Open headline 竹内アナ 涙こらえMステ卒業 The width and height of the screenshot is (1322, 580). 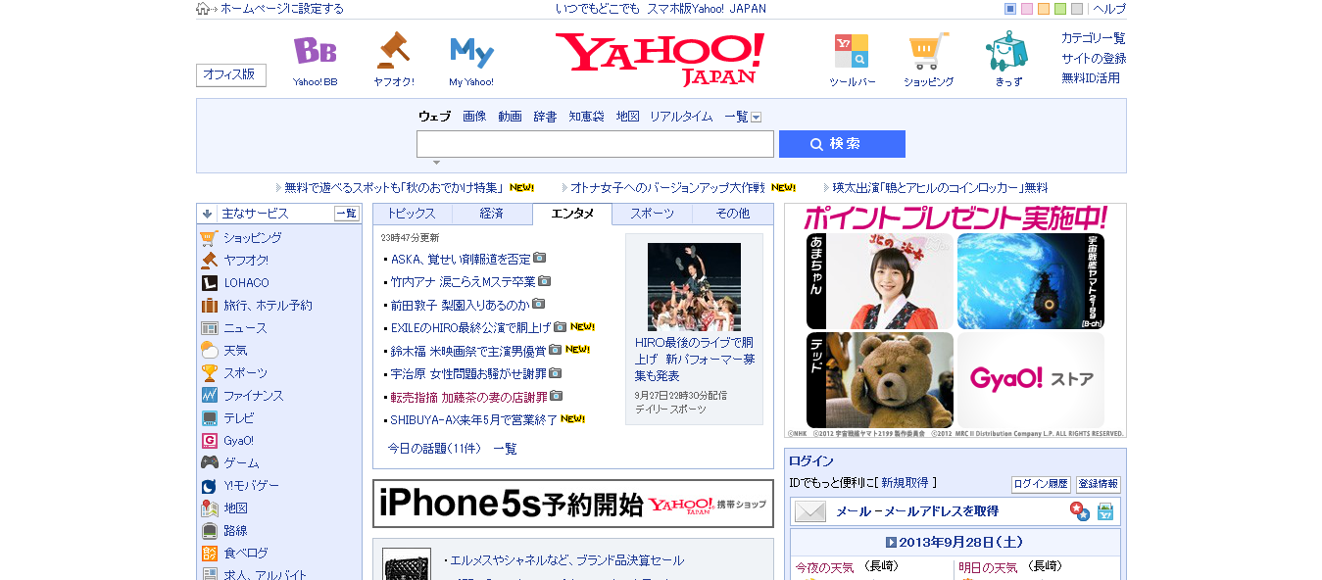point(464,281)
